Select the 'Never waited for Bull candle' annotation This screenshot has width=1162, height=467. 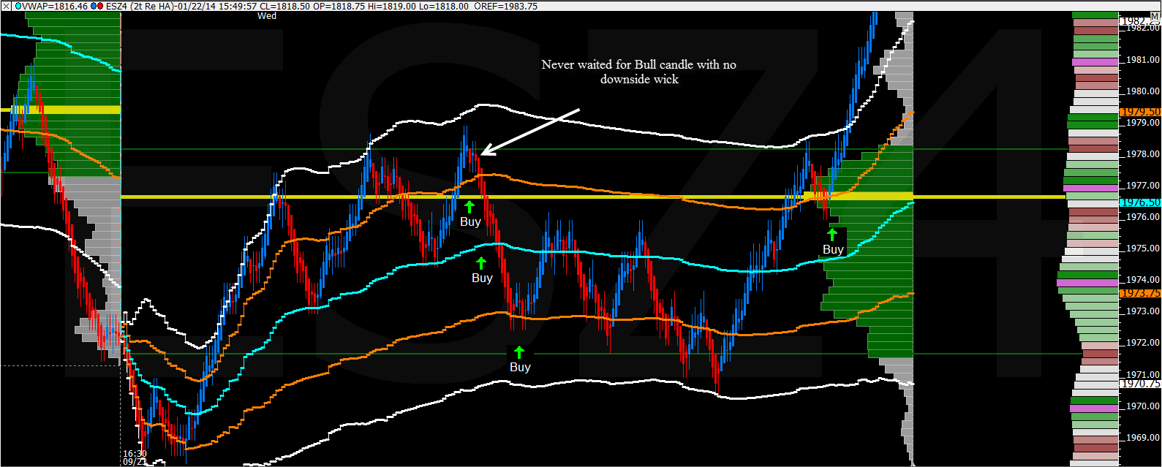(639, 72)
